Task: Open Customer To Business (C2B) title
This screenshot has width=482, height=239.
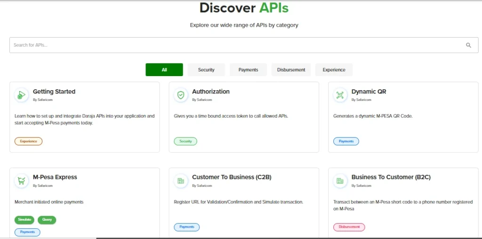Action: [x=232, y=177]
